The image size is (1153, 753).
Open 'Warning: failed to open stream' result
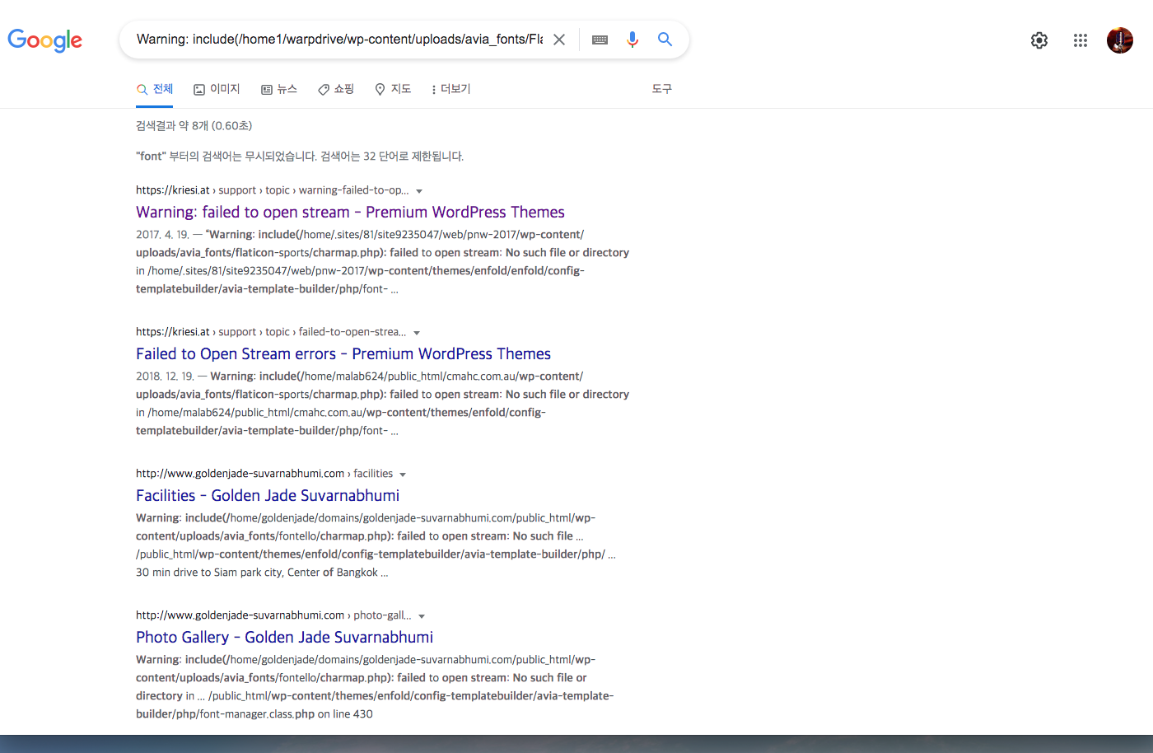pos(350,213)
